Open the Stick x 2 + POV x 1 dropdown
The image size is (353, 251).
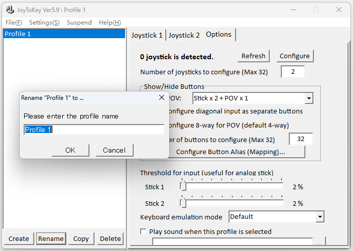coord(309,98)
